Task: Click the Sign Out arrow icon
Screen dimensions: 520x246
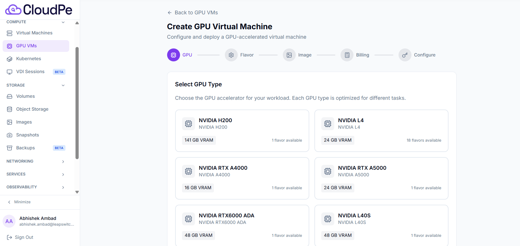Action: pos(9,237)
